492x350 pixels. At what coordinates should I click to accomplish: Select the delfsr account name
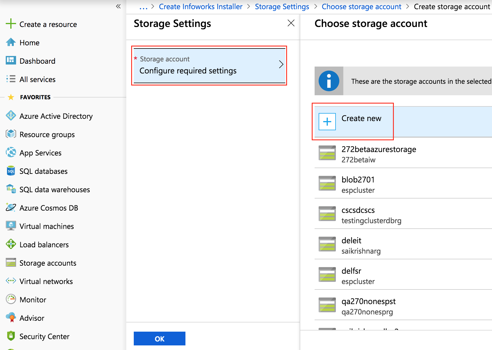[x=351, y=271]
